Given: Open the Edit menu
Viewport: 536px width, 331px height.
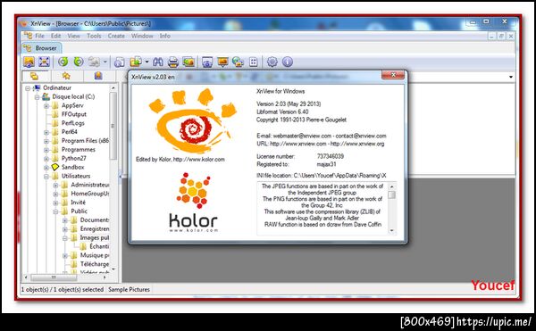Looking at the screenshot, I should coord(55,36).
